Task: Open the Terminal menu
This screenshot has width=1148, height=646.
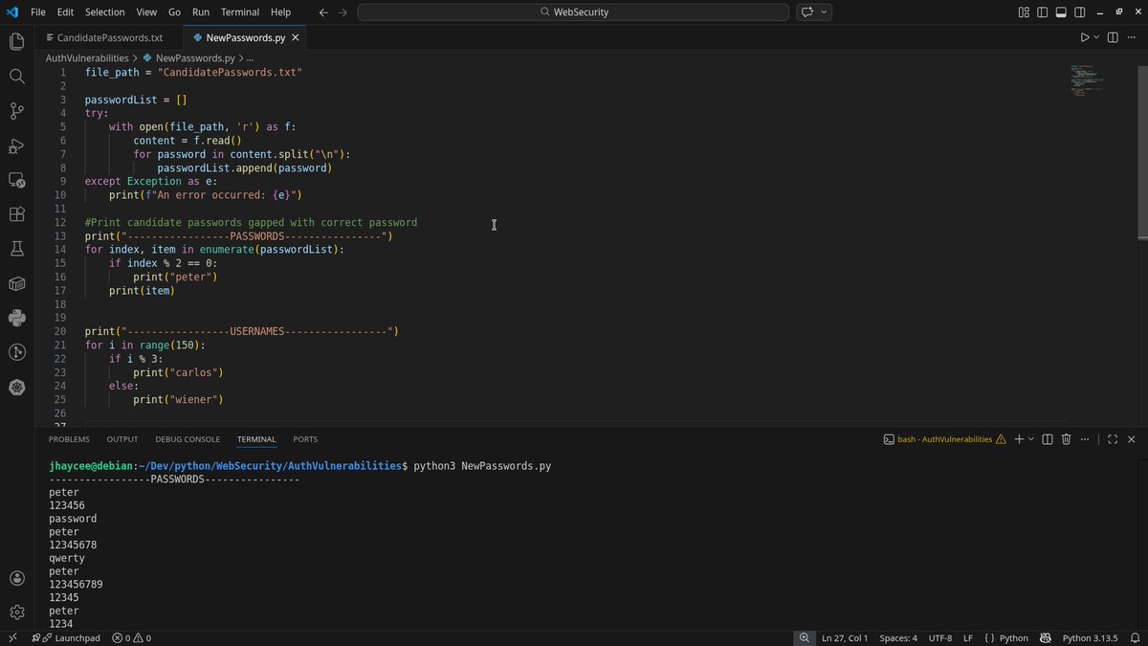Action: coord(240,12)
